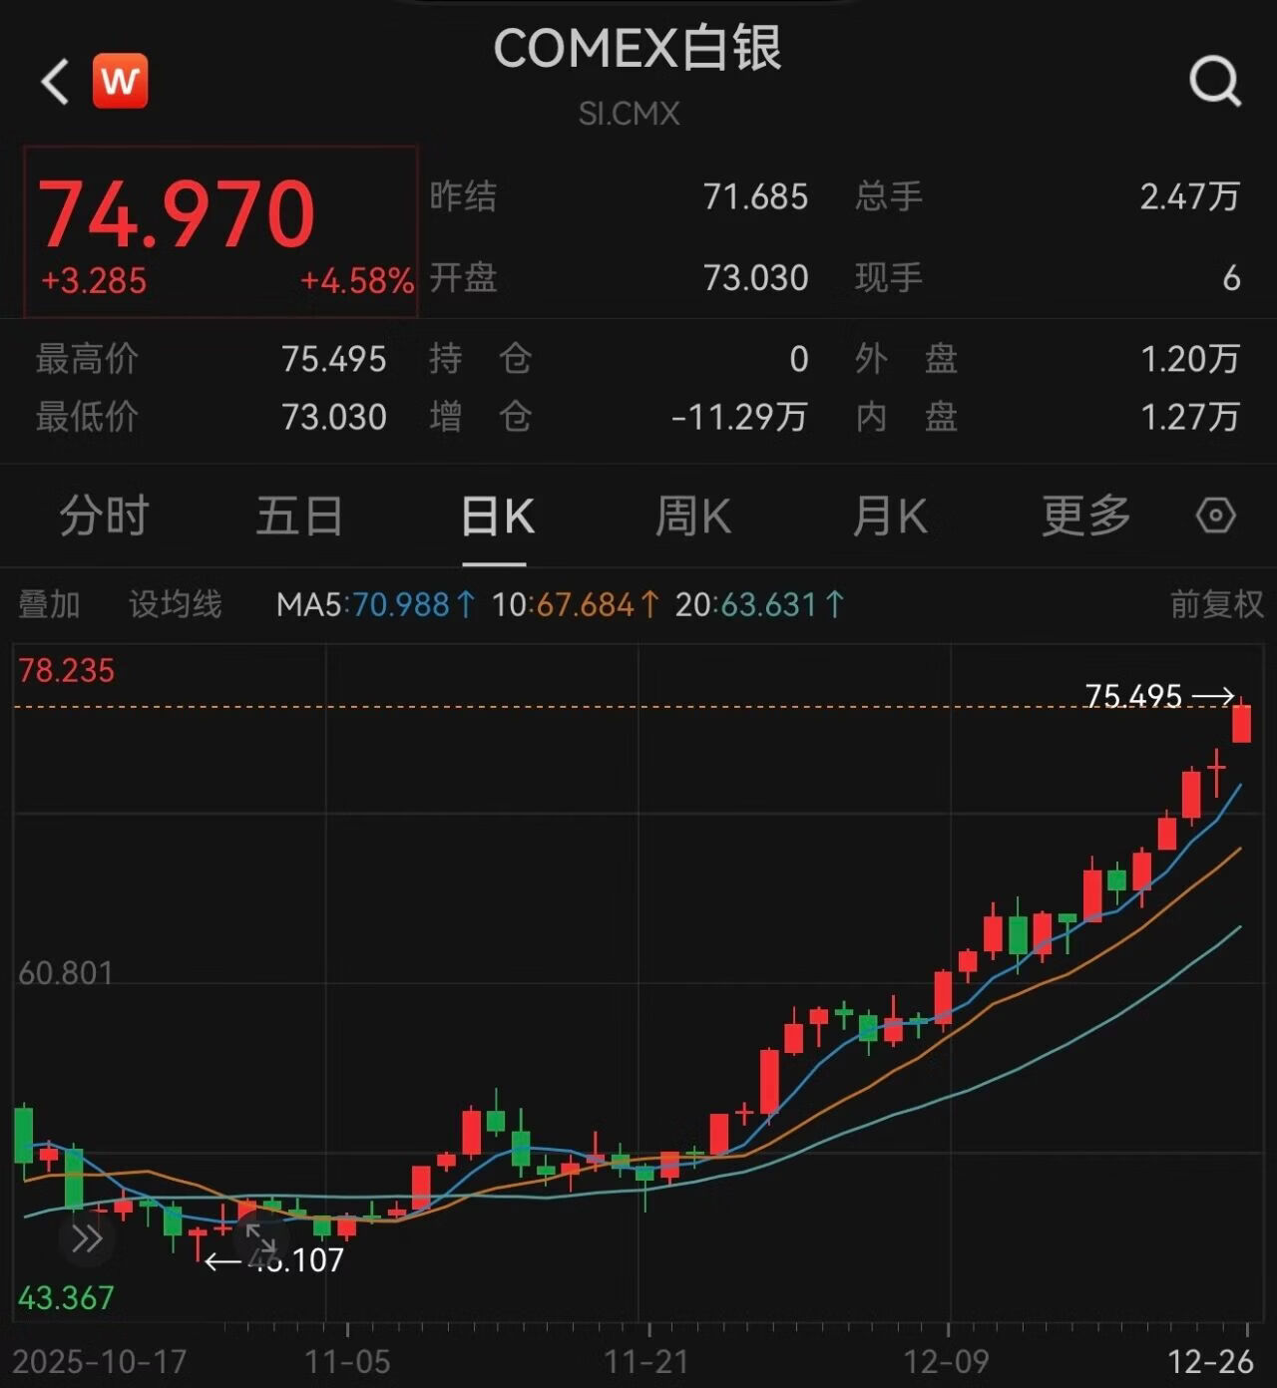This screenshot has width=1277, height=1388.
Task: Open the search magnifier icon
Action: 1215,81
